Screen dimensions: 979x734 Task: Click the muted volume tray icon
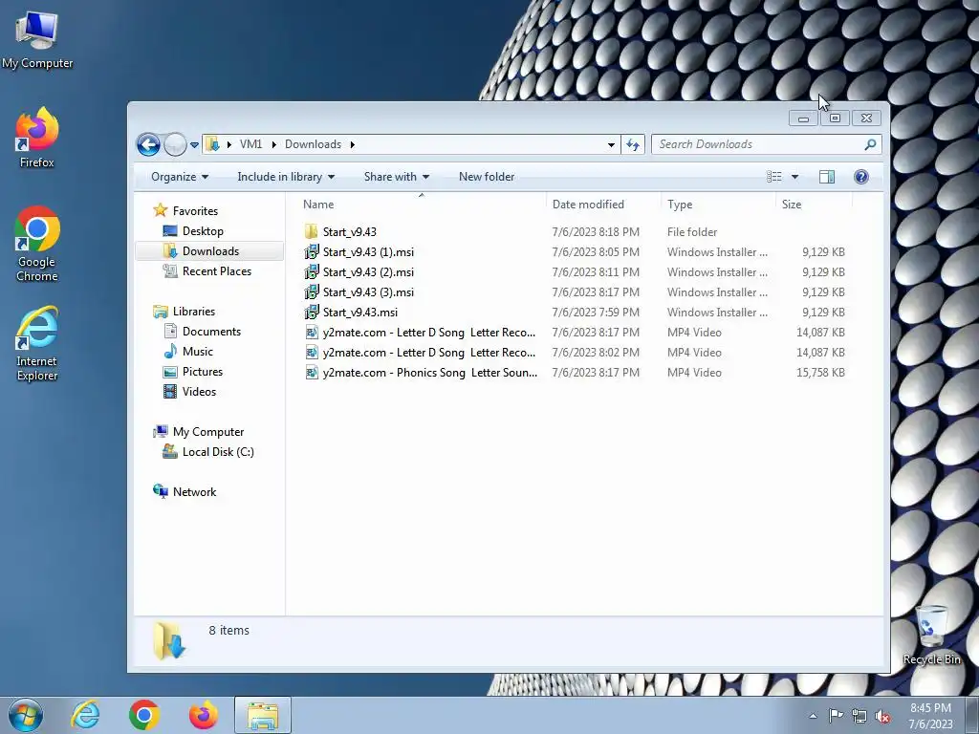(x=882, y=716)
